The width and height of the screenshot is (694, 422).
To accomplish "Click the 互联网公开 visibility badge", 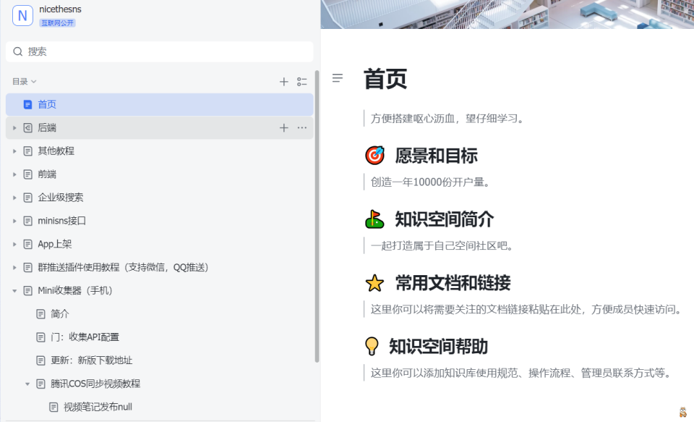I will coord(57,23).
